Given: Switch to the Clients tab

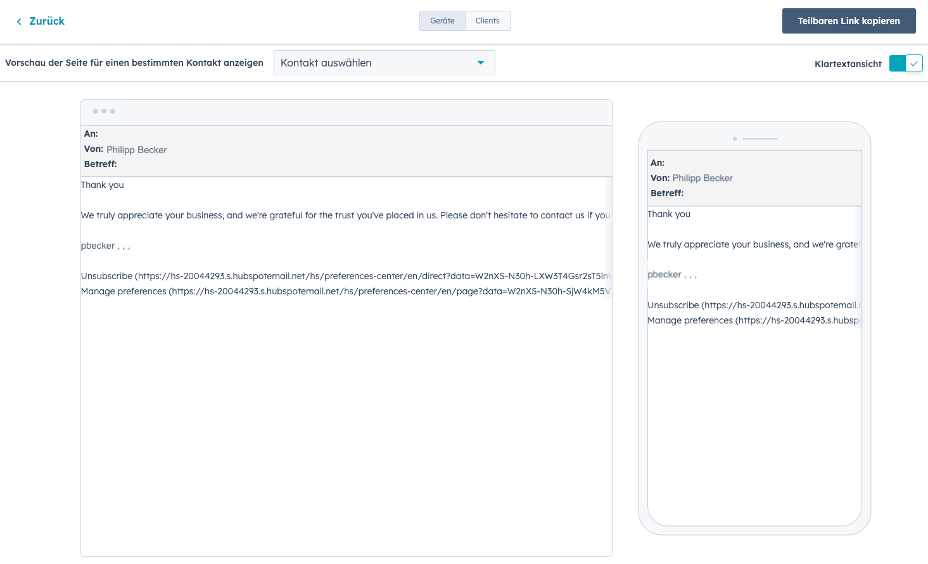Looking at the screenshot, I should coord(487,20).
